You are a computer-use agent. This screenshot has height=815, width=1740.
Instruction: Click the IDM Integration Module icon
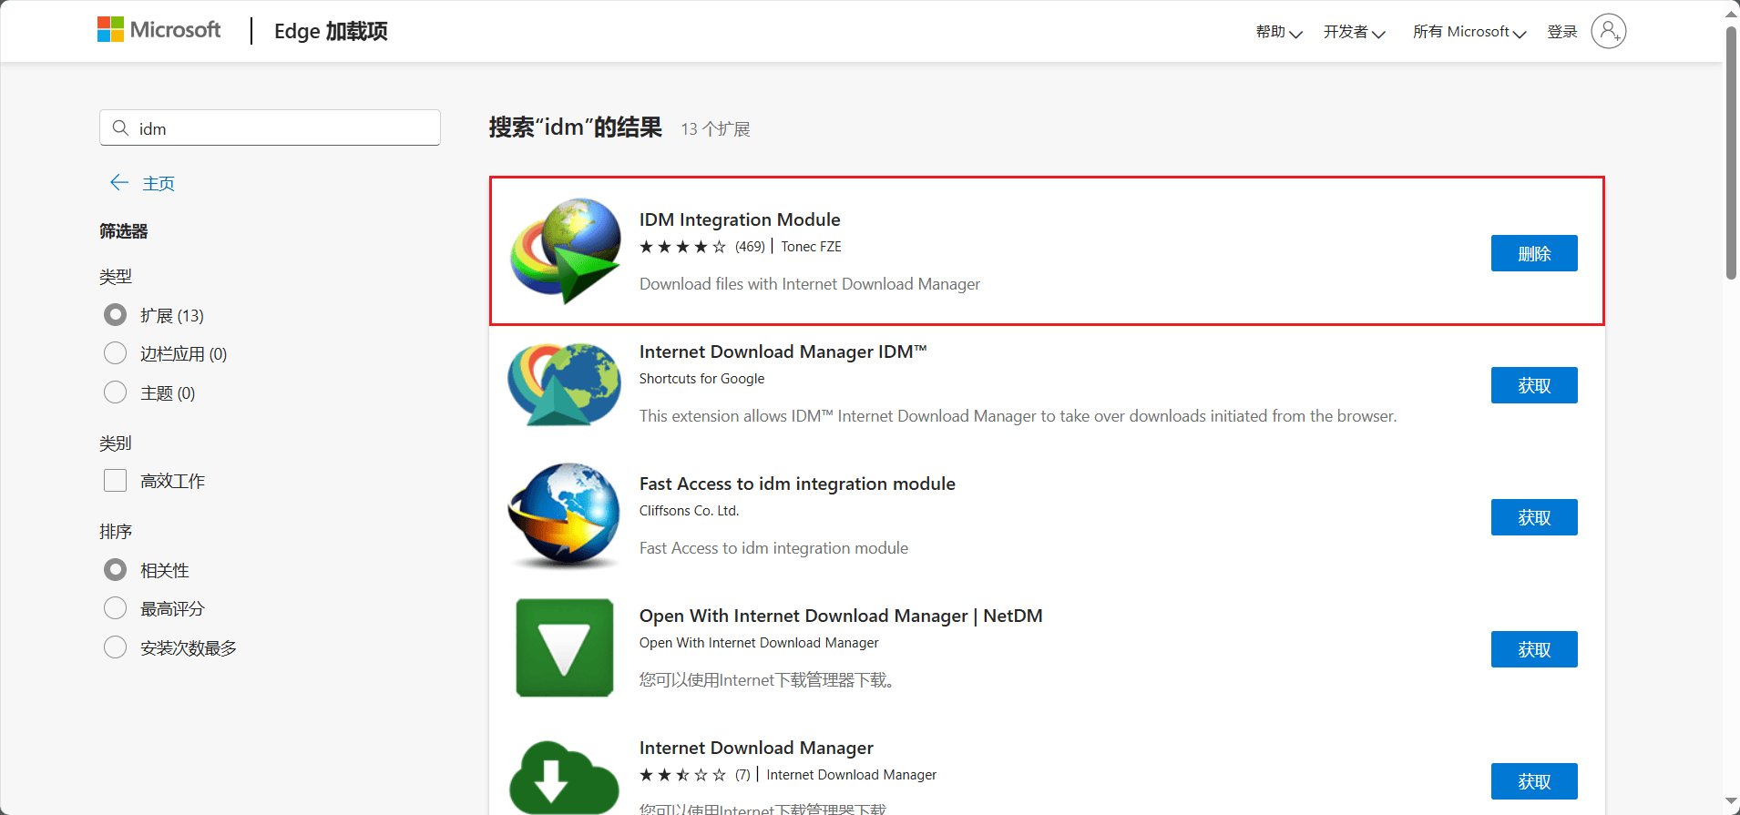point(565,250)
